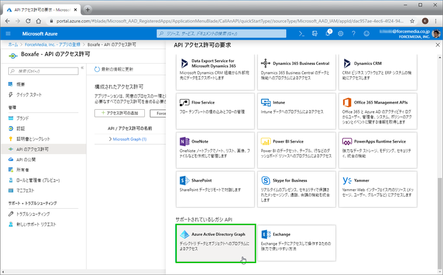This screenshot has height=275, width=443.
Task: Click the user account avatar
Action: 436,33
